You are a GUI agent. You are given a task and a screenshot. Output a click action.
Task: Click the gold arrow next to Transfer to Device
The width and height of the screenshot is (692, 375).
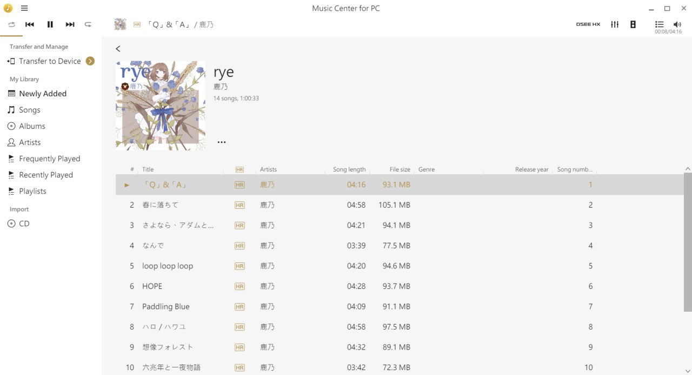coord(90,61)
